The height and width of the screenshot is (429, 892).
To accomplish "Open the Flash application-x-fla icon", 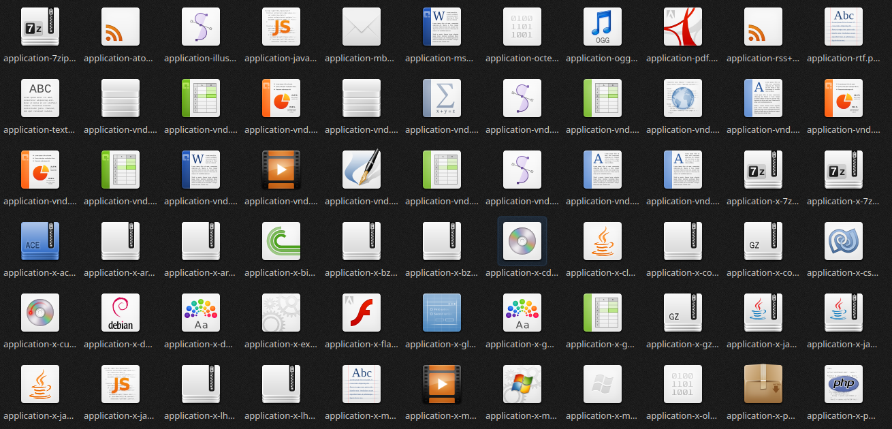I will [362, 313].
